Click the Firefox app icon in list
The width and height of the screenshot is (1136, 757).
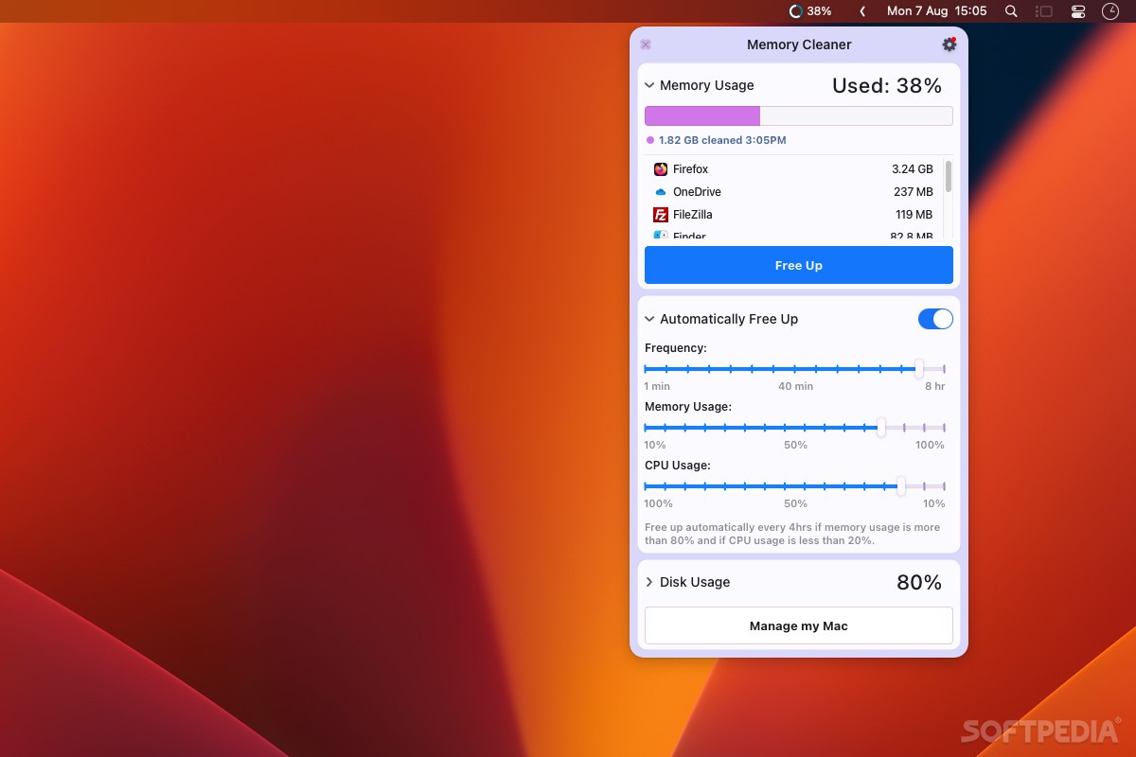click(x=661, y=169)
